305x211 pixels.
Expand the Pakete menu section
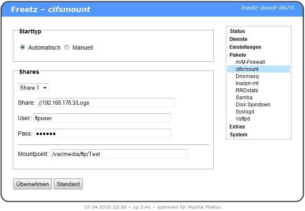pos(238,55)
